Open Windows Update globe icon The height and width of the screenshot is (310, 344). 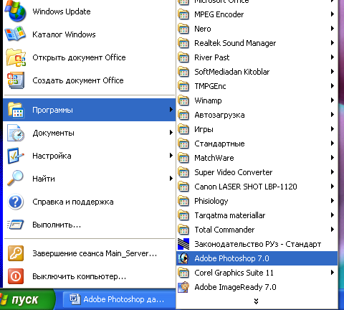tap(16, 11)
